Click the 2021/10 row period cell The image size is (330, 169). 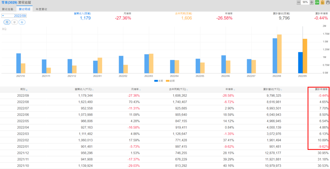click(x=23, y=166)
